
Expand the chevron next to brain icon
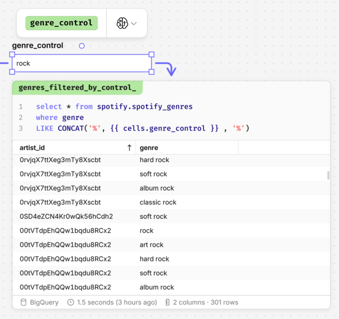coord(134,23)
